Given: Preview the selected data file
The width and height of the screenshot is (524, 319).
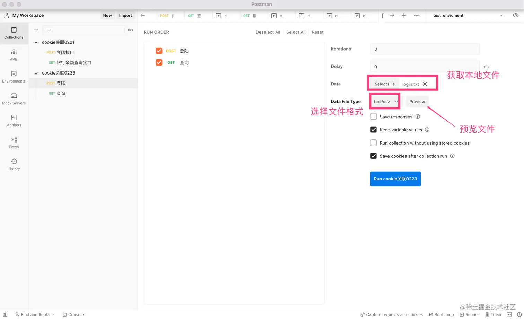Looking at the screenshot, I should pyautogui.click(x=417, y=102).
